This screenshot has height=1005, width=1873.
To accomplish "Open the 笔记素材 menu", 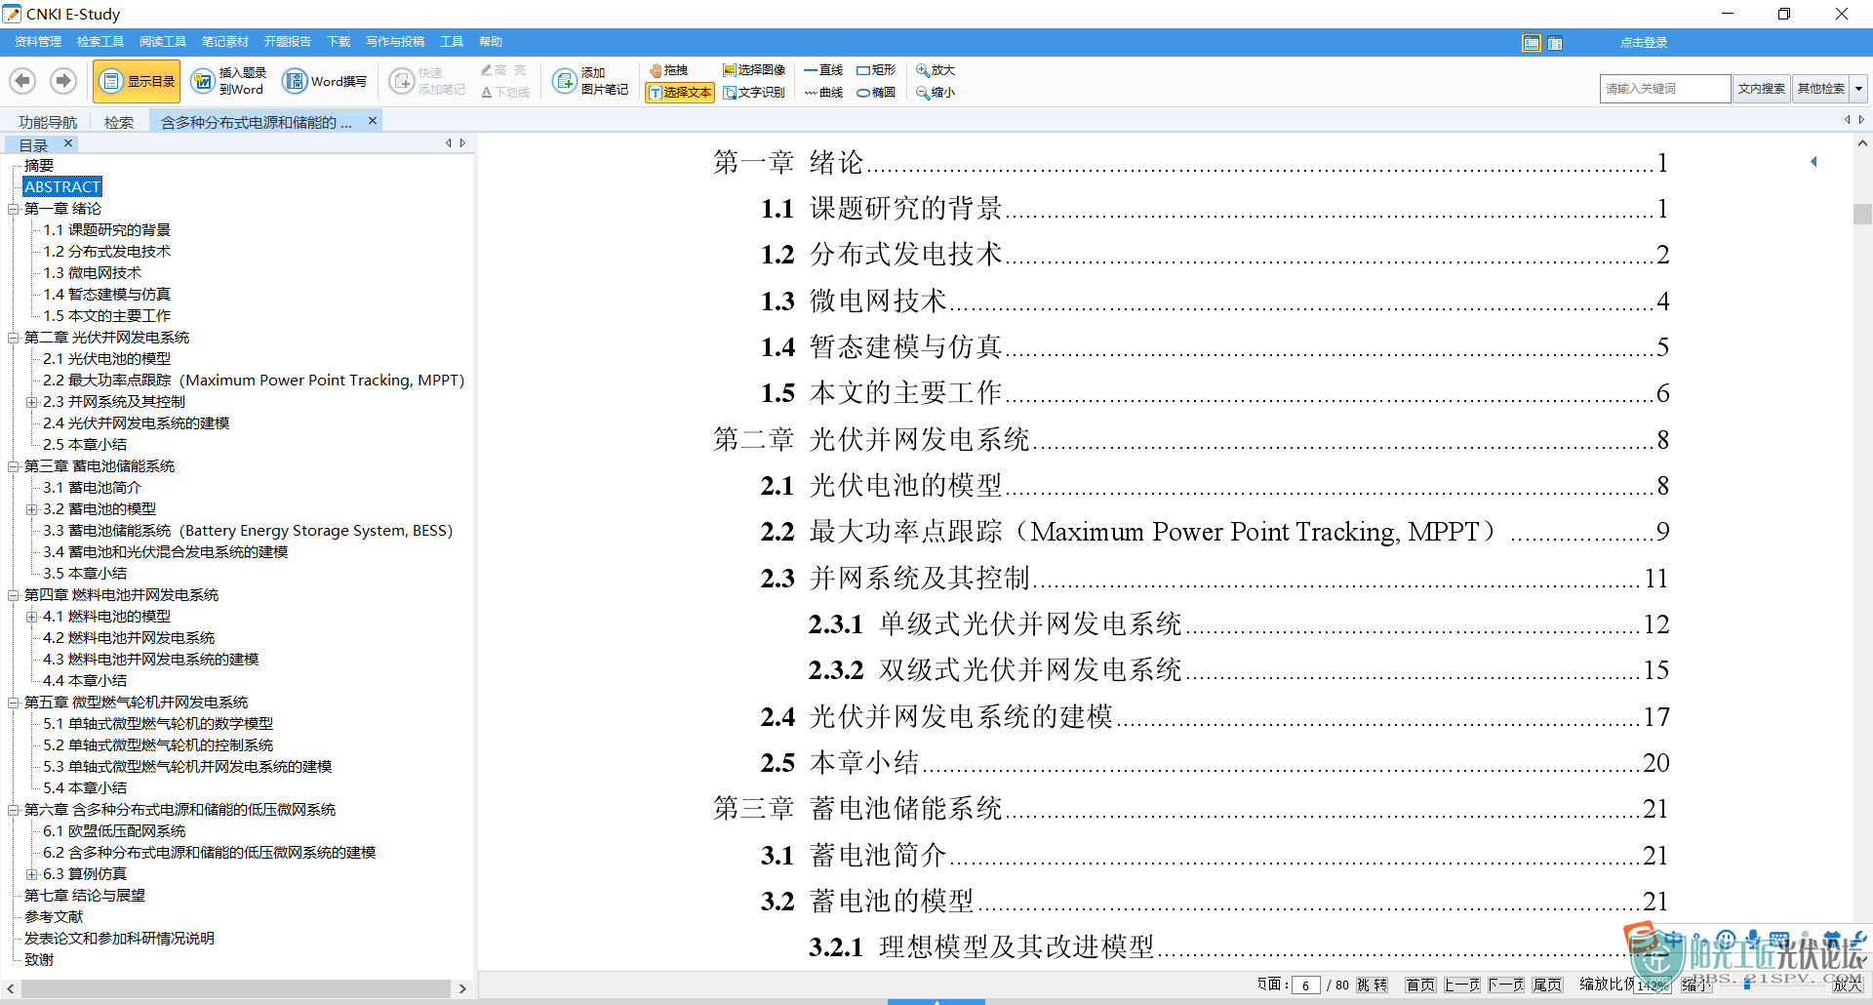I will pyautogui.click(x=225, y=42).
